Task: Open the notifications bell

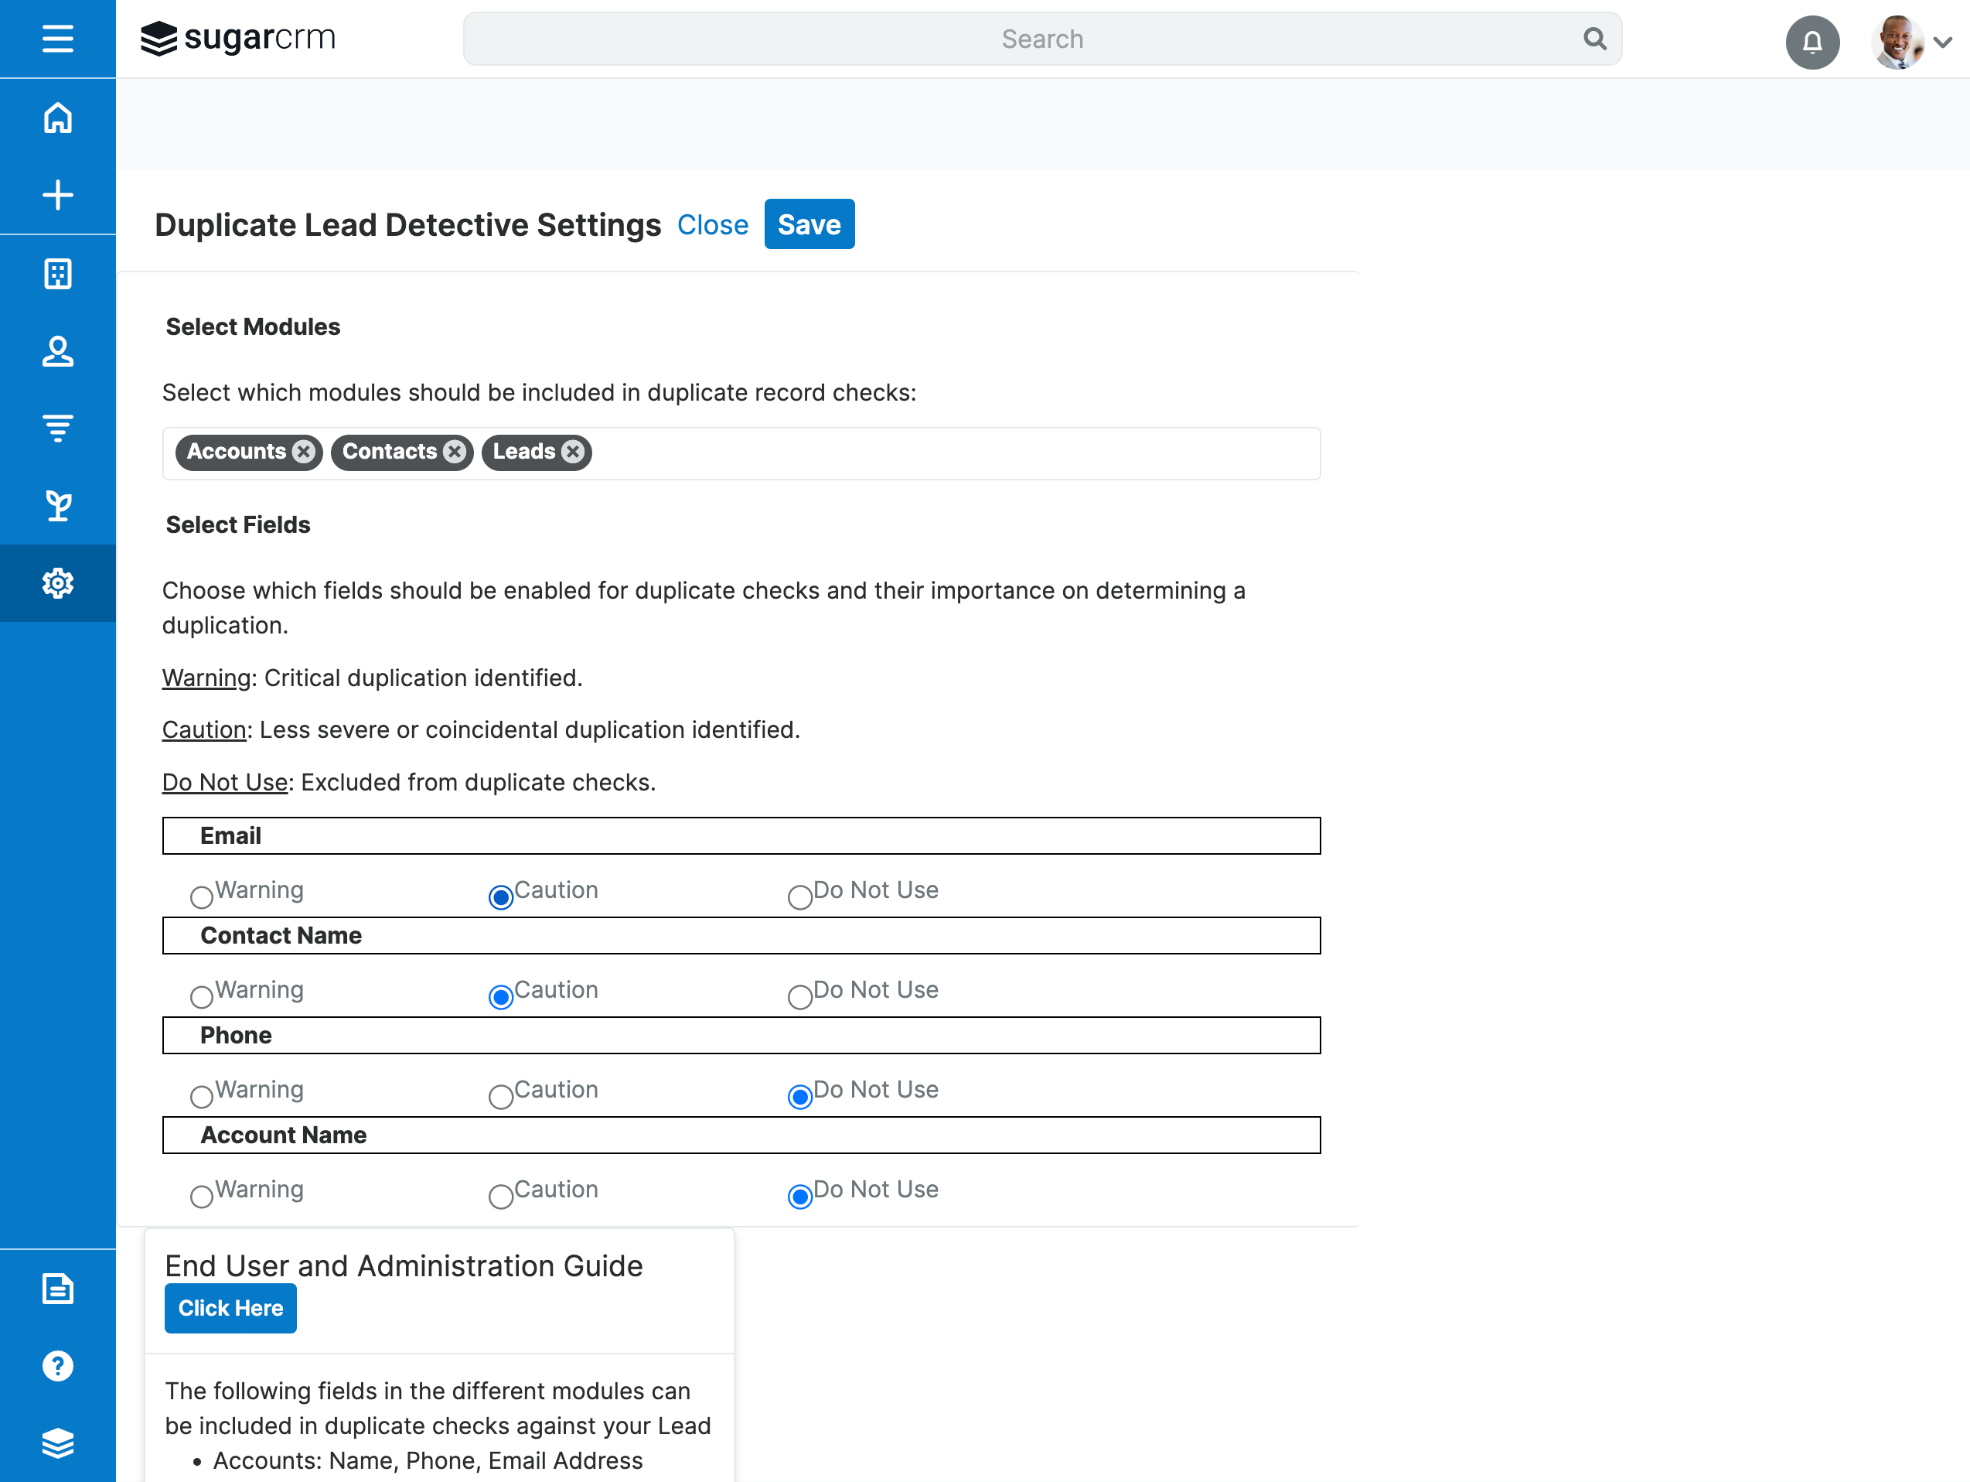Action: [1812, 42]
